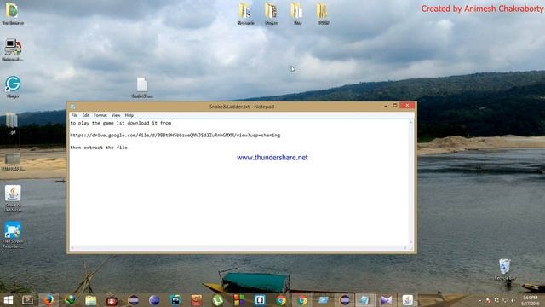
Task: Open the Help menu in Notepad
Action: point(129,115)
